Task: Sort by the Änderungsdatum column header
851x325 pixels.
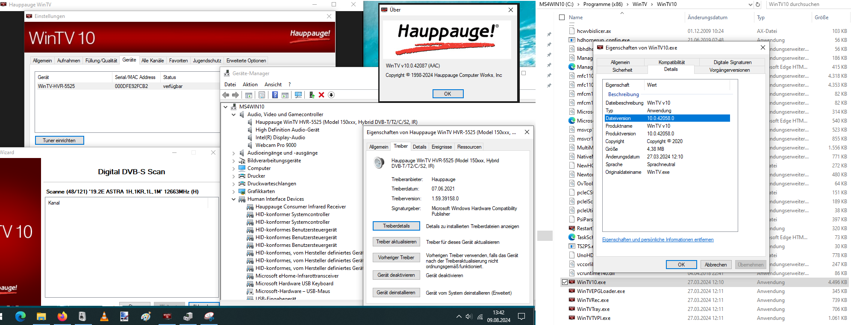Action: (707, 18)
